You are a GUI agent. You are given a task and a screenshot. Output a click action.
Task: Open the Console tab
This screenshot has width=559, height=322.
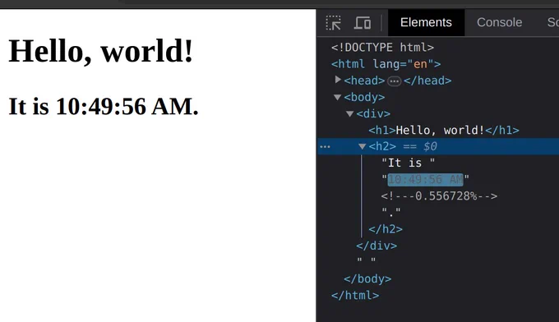click(x=499, y=22)
